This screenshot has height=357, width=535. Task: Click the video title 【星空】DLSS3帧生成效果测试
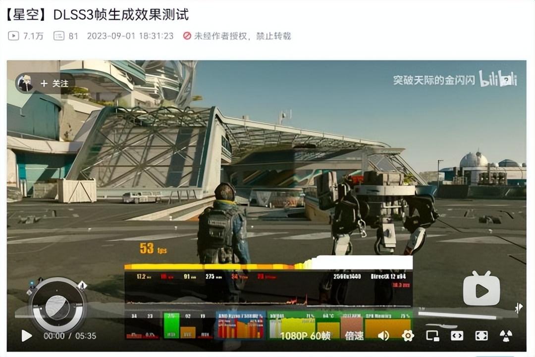(x=97, y=15)
